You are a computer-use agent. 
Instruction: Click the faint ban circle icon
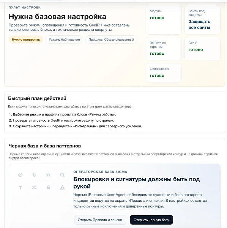(20, 175)
